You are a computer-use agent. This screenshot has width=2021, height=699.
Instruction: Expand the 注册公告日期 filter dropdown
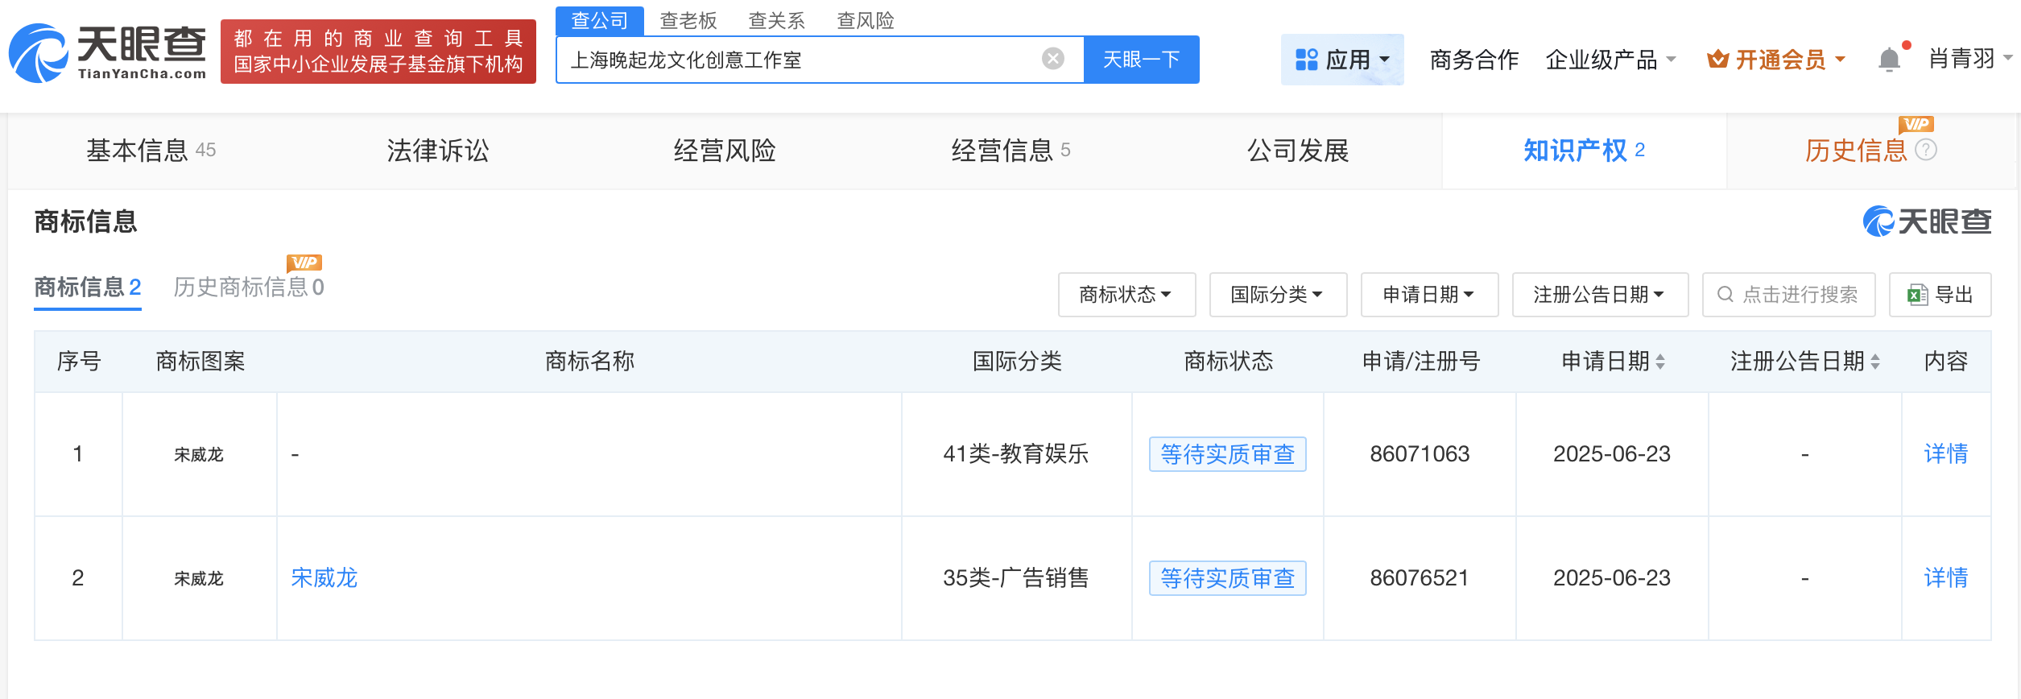(1599, 295)
